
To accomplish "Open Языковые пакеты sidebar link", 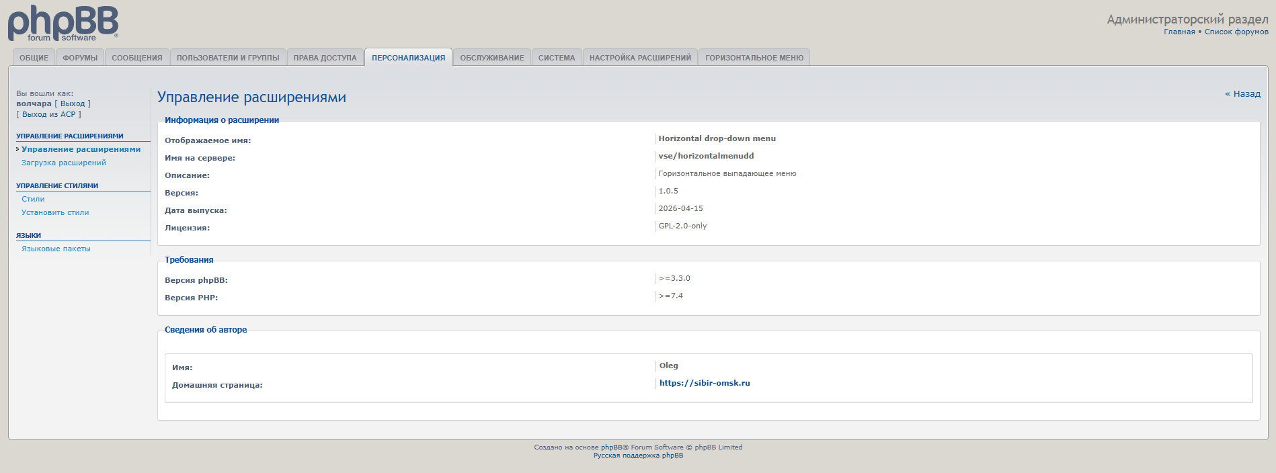I will 56,249.
